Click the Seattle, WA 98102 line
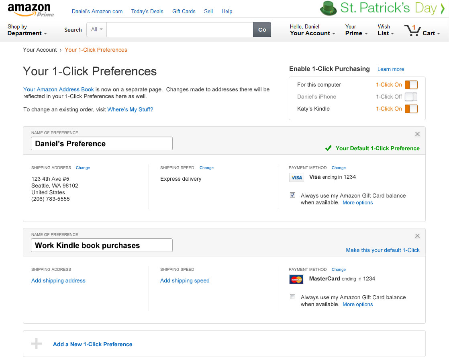Image resolution: width=449 pixels, height=357 pixels. click(55, 186)
